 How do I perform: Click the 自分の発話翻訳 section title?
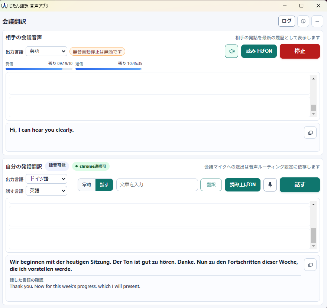tap(24, 167)
